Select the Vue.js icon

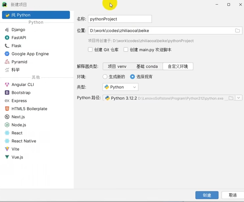point(7,157)
